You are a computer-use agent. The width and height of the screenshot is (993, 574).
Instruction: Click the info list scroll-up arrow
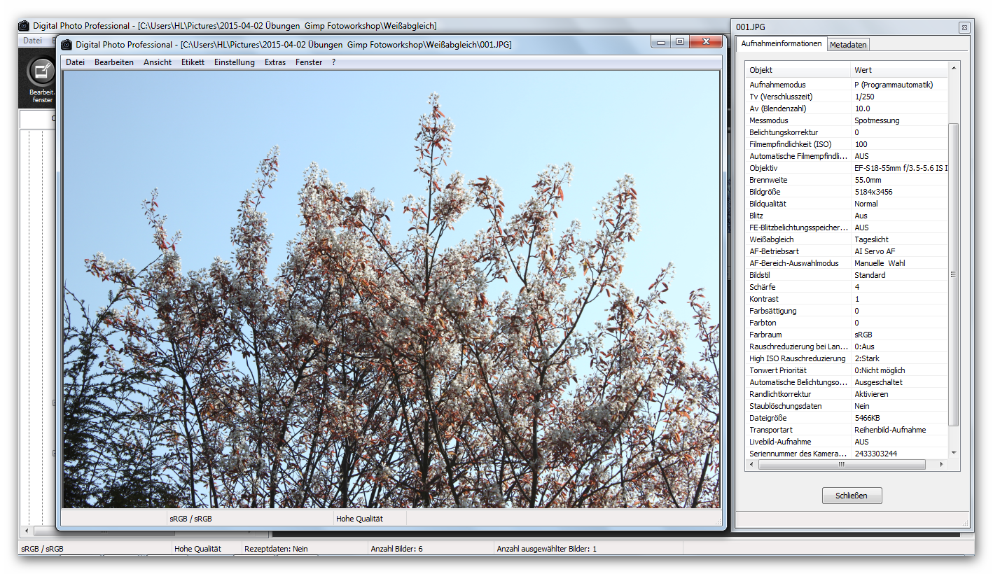pos(953,68)
